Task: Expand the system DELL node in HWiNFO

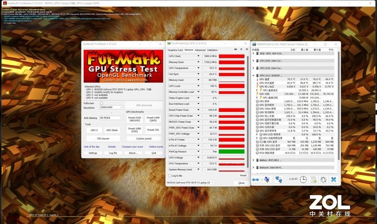Action: coord(253,54)
